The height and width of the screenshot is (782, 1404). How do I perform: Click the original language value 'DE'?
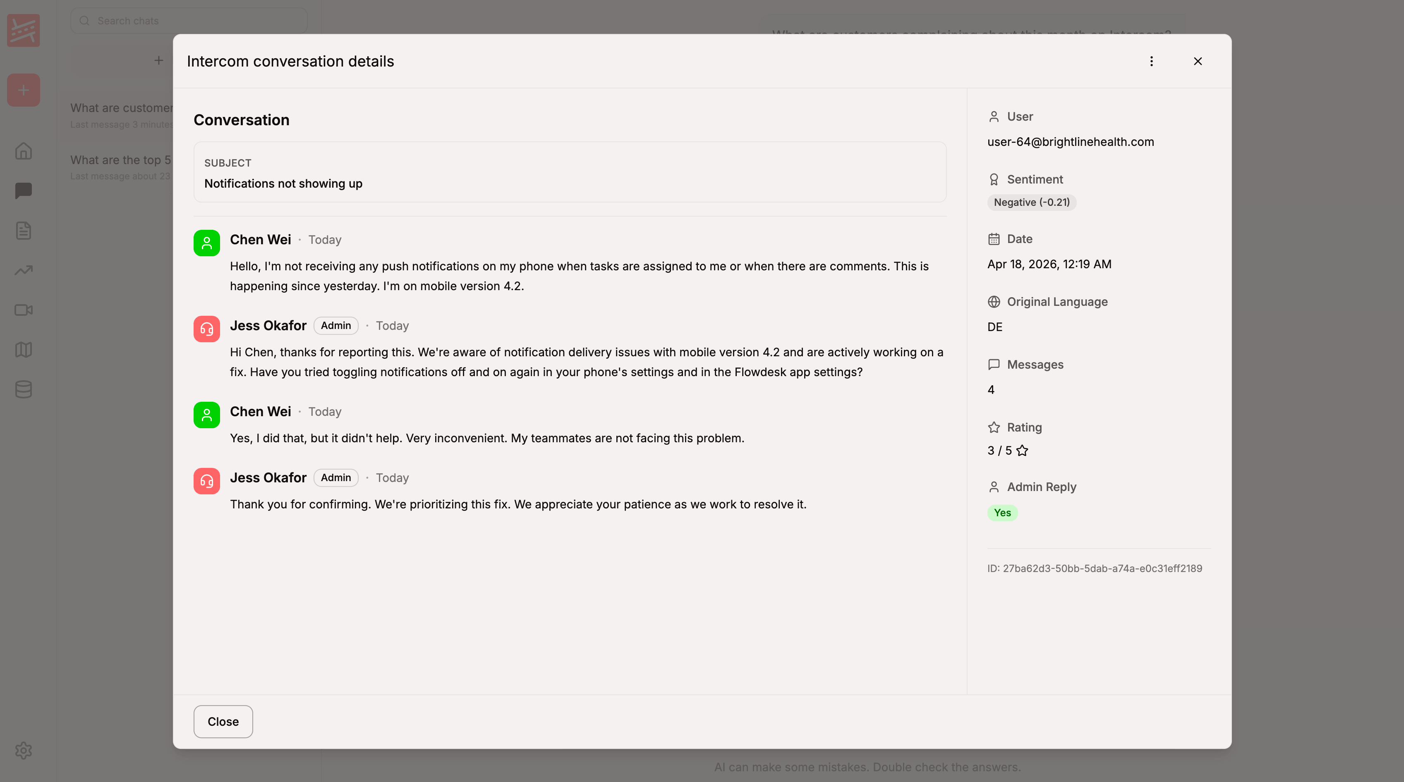tap(995, 327)
